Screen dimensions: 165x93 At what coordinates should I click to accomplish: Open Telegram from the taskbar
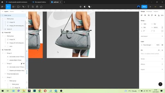(56, 91)
